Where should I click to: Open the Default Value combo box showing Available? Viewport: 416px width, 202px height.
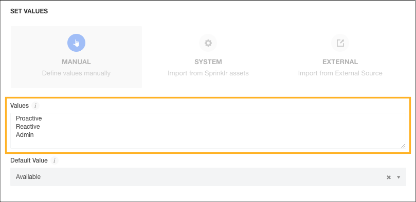pyautogui.click(x=208, y=177)
